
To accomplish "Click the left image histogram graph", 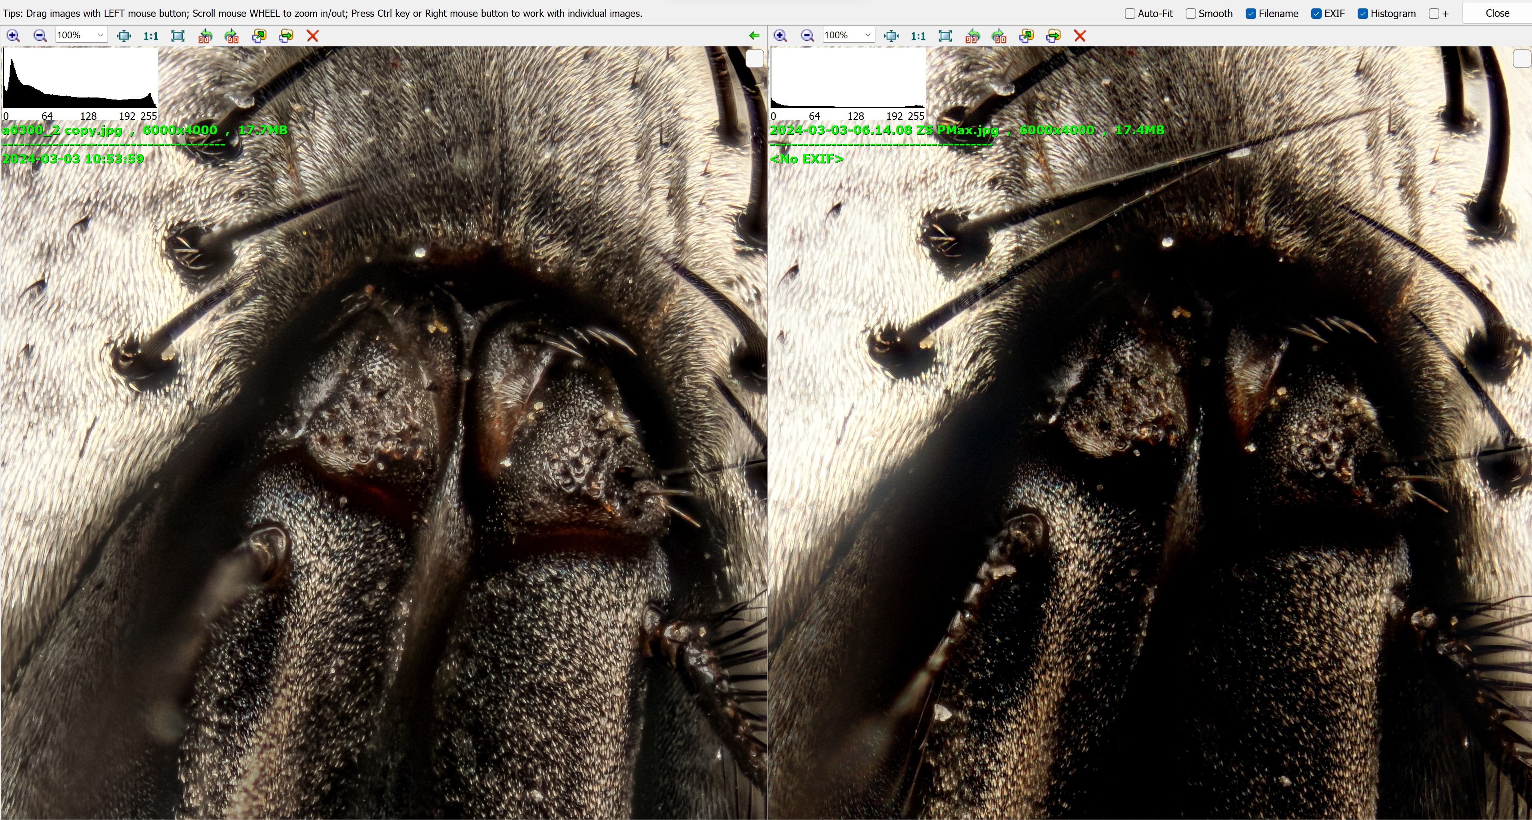I will (x=80, y=80).
